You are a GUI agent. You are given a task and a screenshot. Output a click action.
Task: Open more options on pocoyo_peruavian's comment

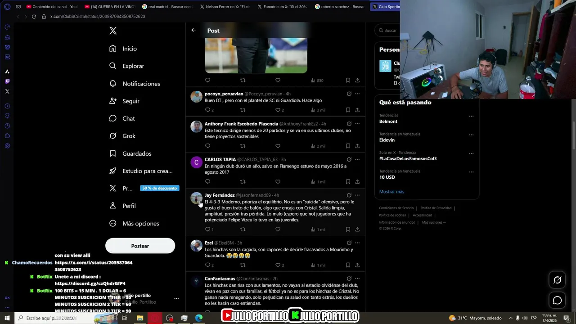pyautogui.click(x=357, y=94)
